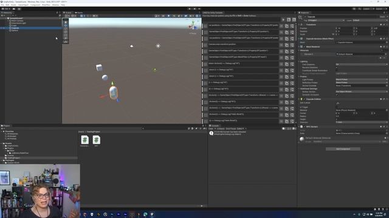The image size is (389, 218).
Task: Select the Scale tool in Scene overlay
Action: pos(66,32)
